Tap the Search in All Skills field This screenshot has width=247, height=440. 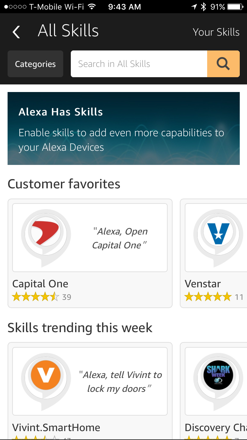[x=138, y=64]
